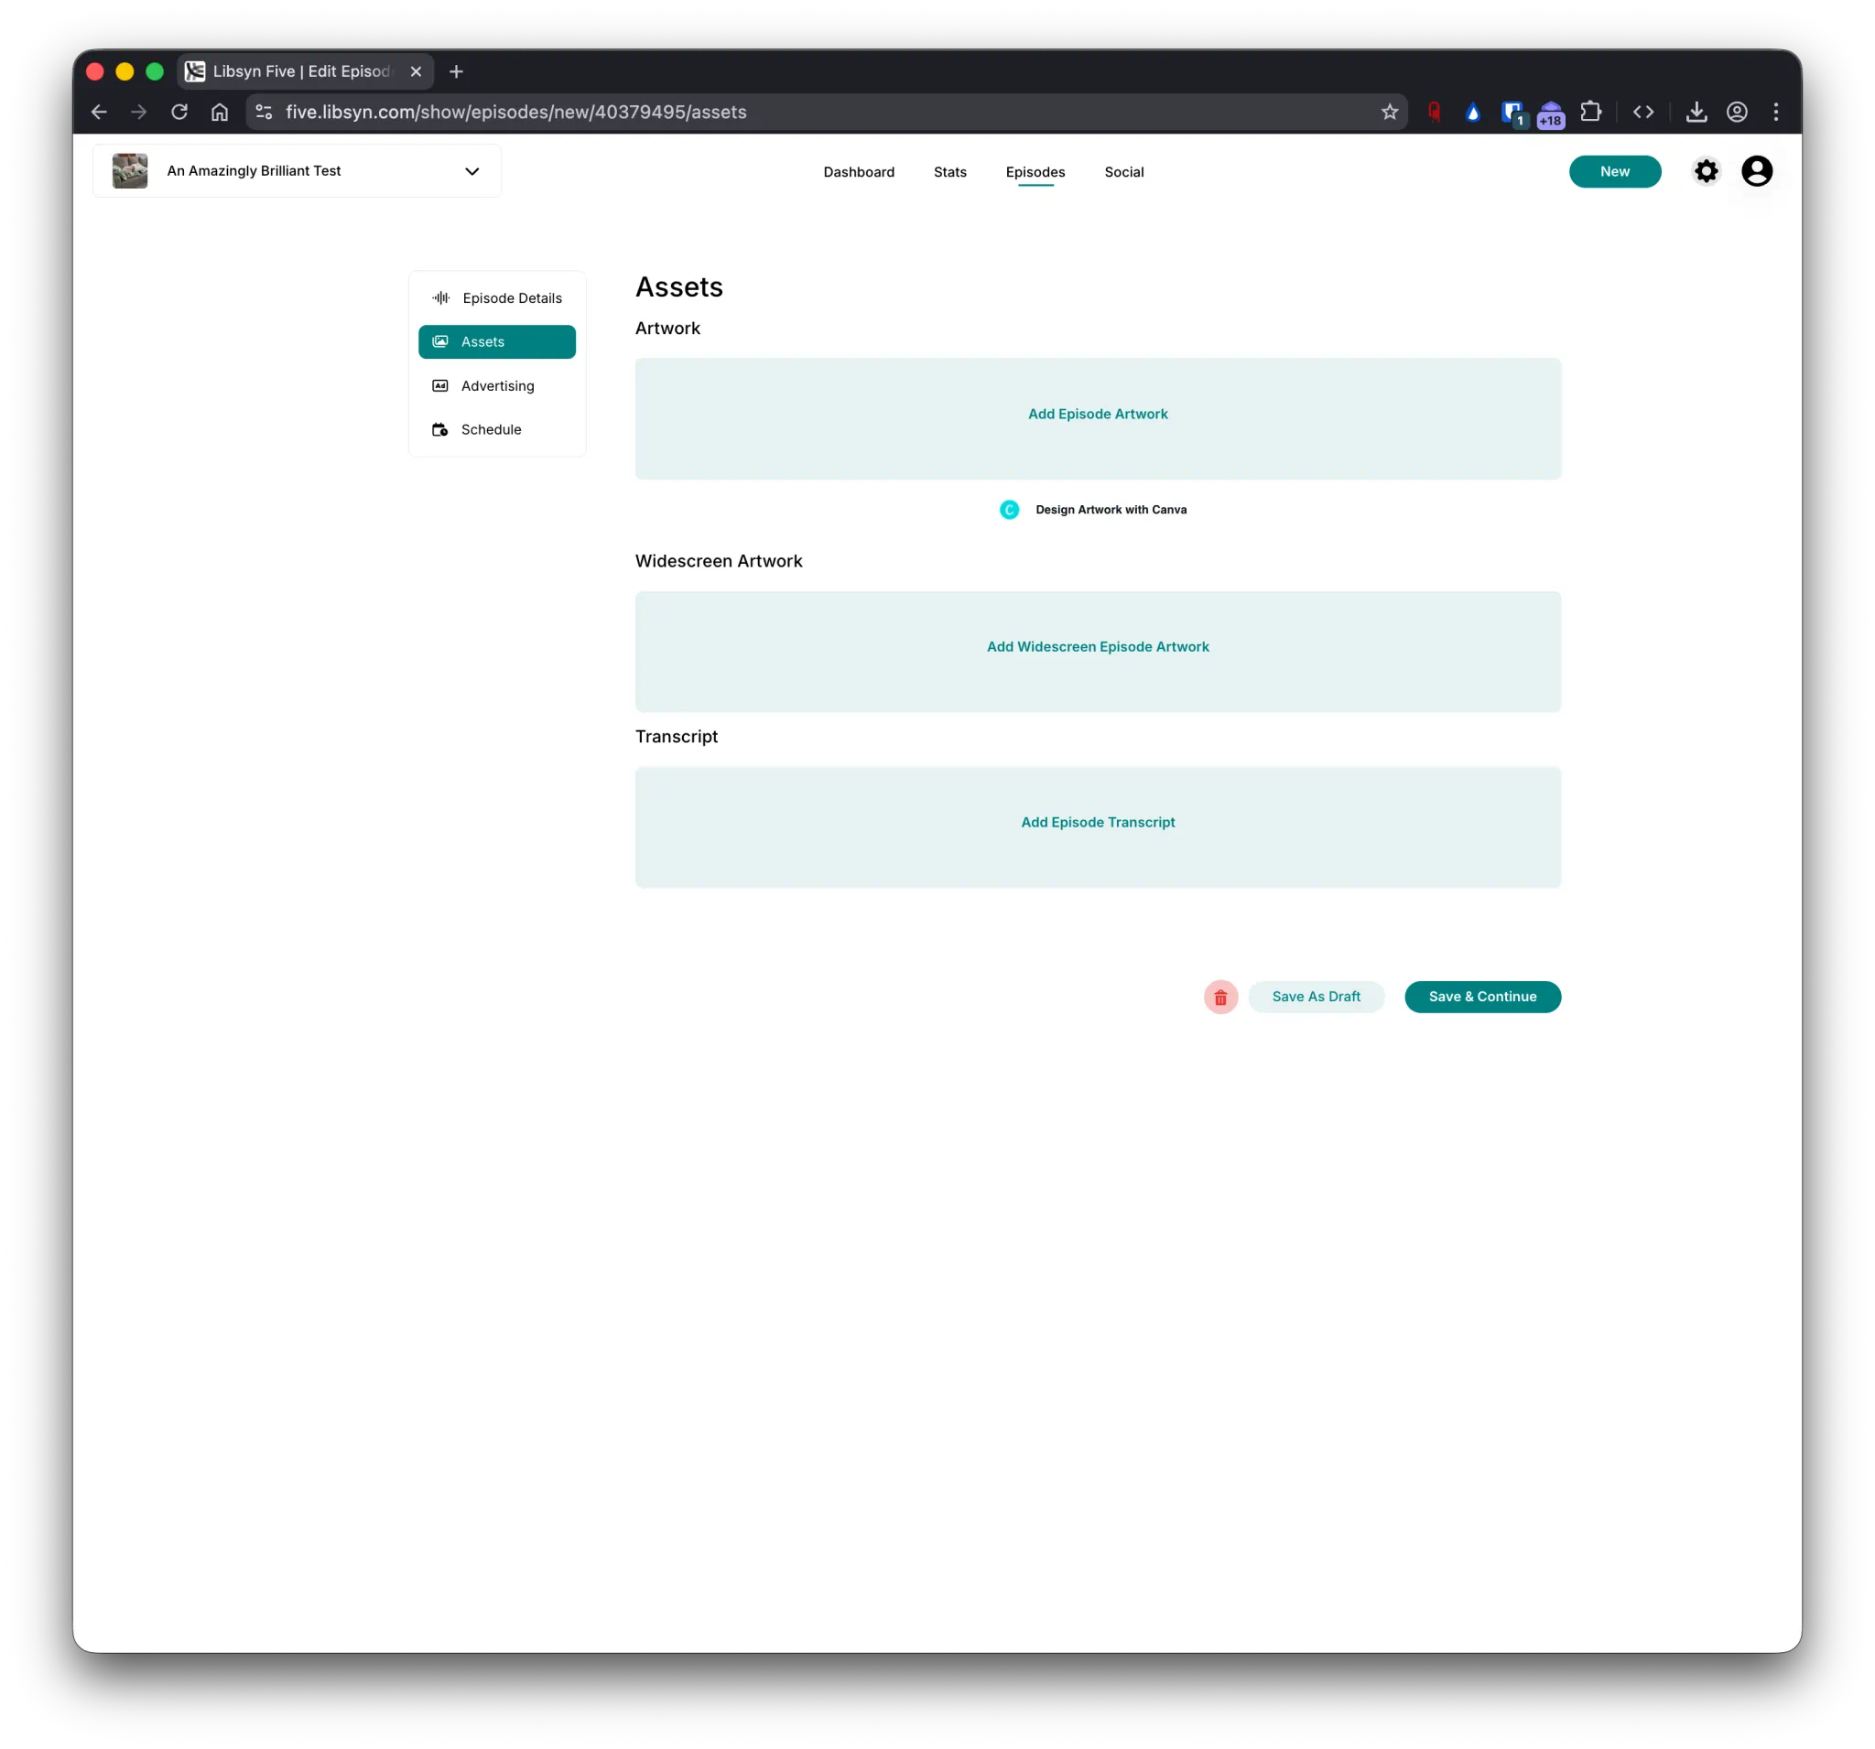
Task: Switch to the Dashboard tab
Action: click(858, 171)
